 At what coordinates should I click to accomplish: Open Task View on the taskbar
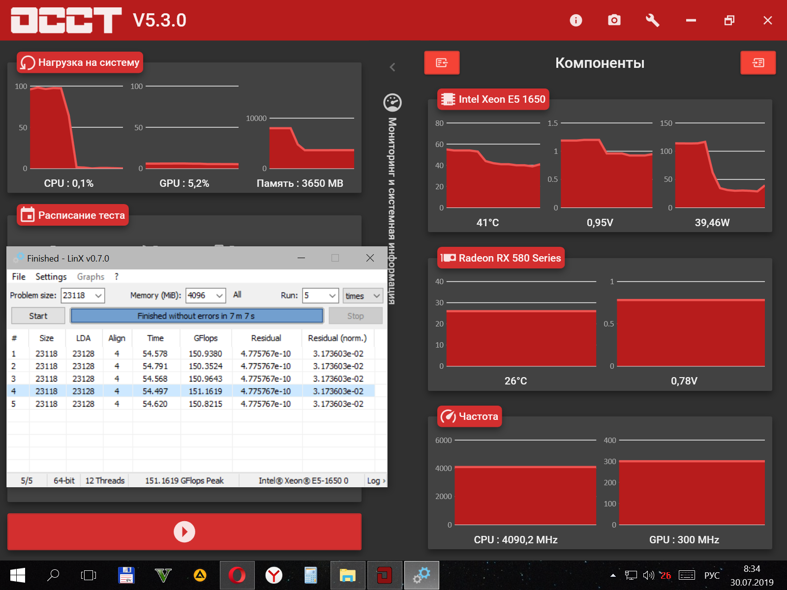coord(89,575)
